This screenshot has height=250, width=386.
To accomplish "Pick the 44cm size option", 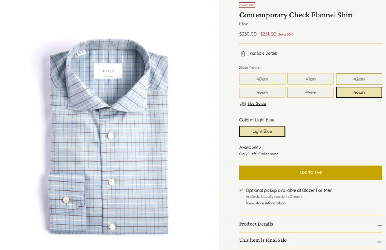I will pyautogui.click(x=310, y=92).
